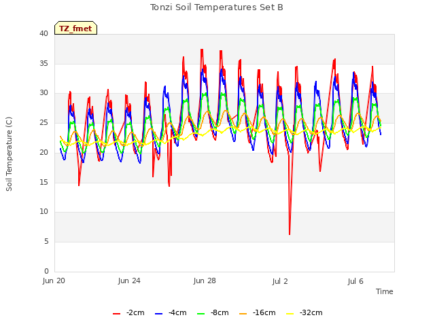Click the green -8cm legend swatch

point(201,314)
